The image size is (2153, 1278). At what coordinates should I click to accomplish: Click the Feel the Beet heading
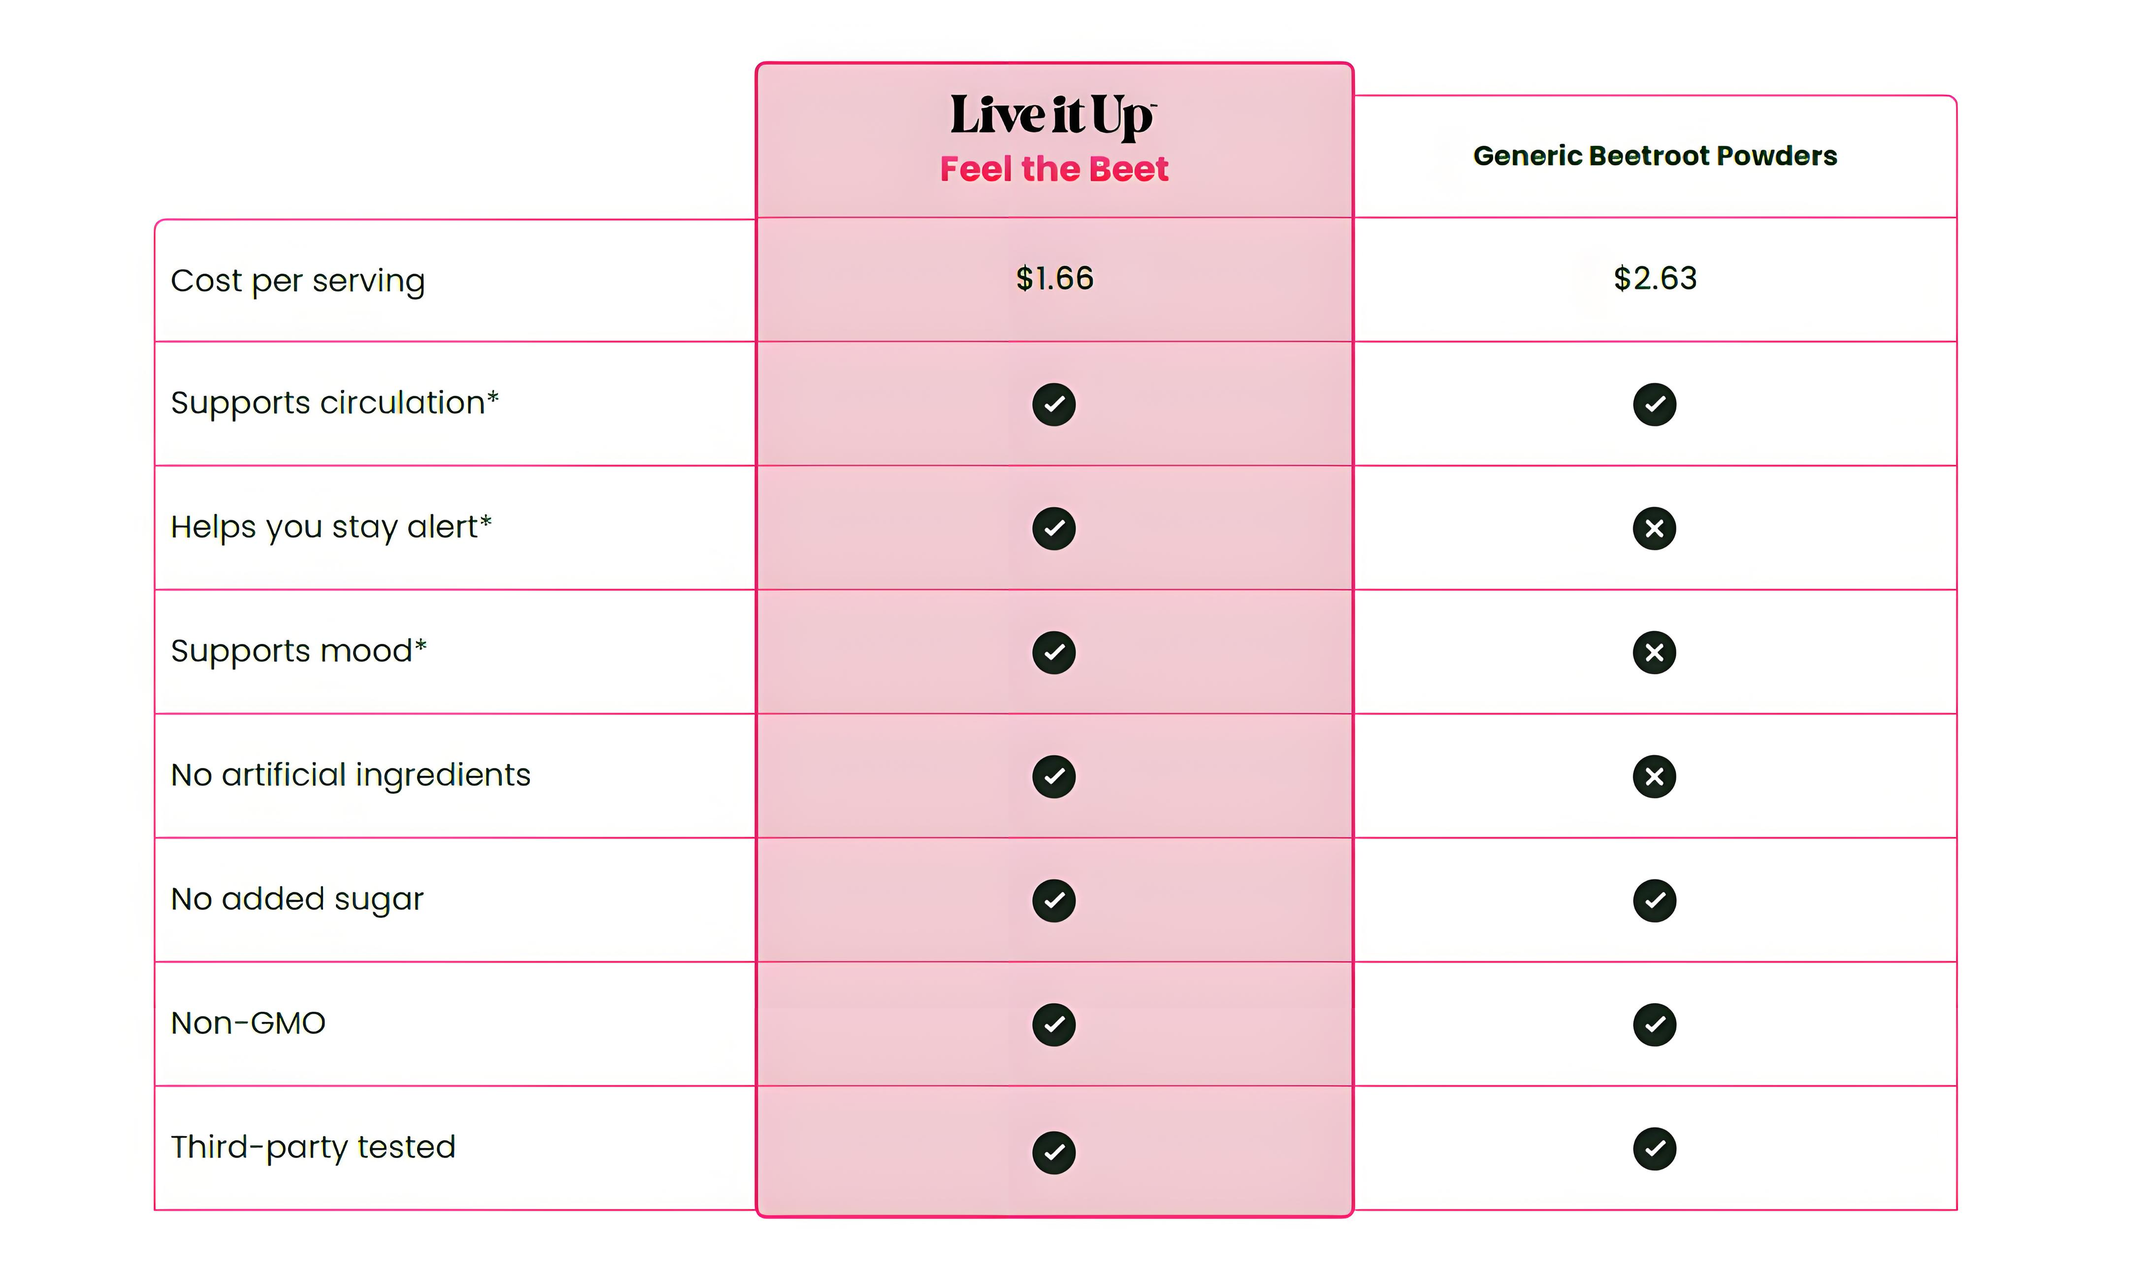1054,169
